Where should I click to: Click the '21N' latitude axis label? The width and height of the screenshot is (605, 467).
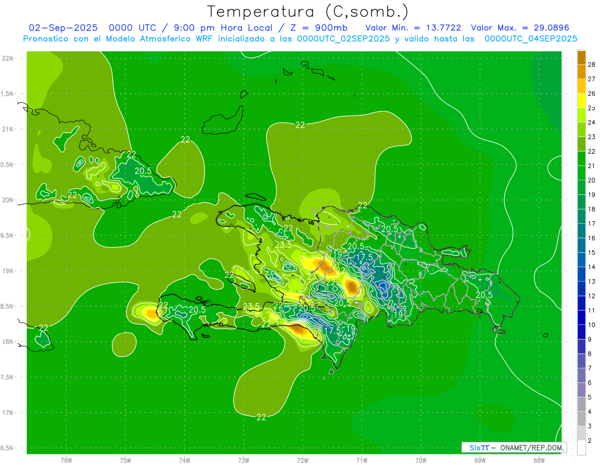[8, 129]
